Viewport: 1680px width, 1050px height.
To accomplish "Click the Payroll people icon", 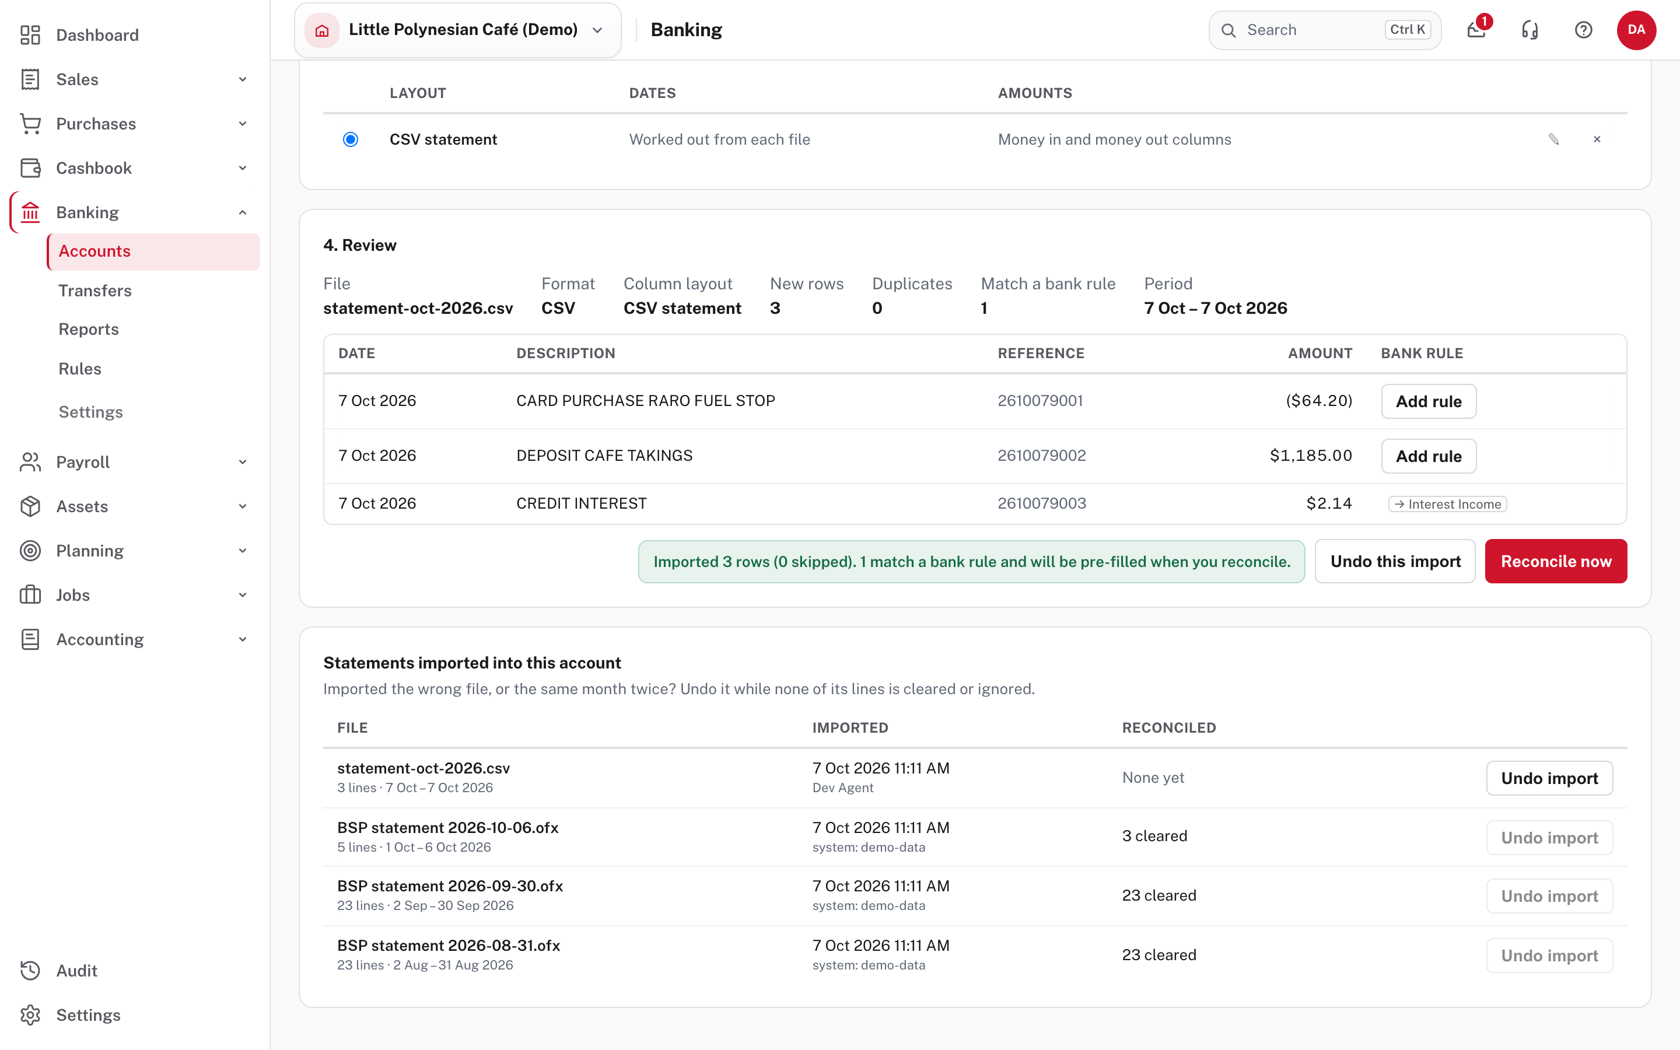I will (30, 462).
